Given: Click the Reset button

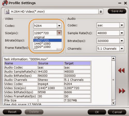Looking at the screenshot, I should coord(12,112).
